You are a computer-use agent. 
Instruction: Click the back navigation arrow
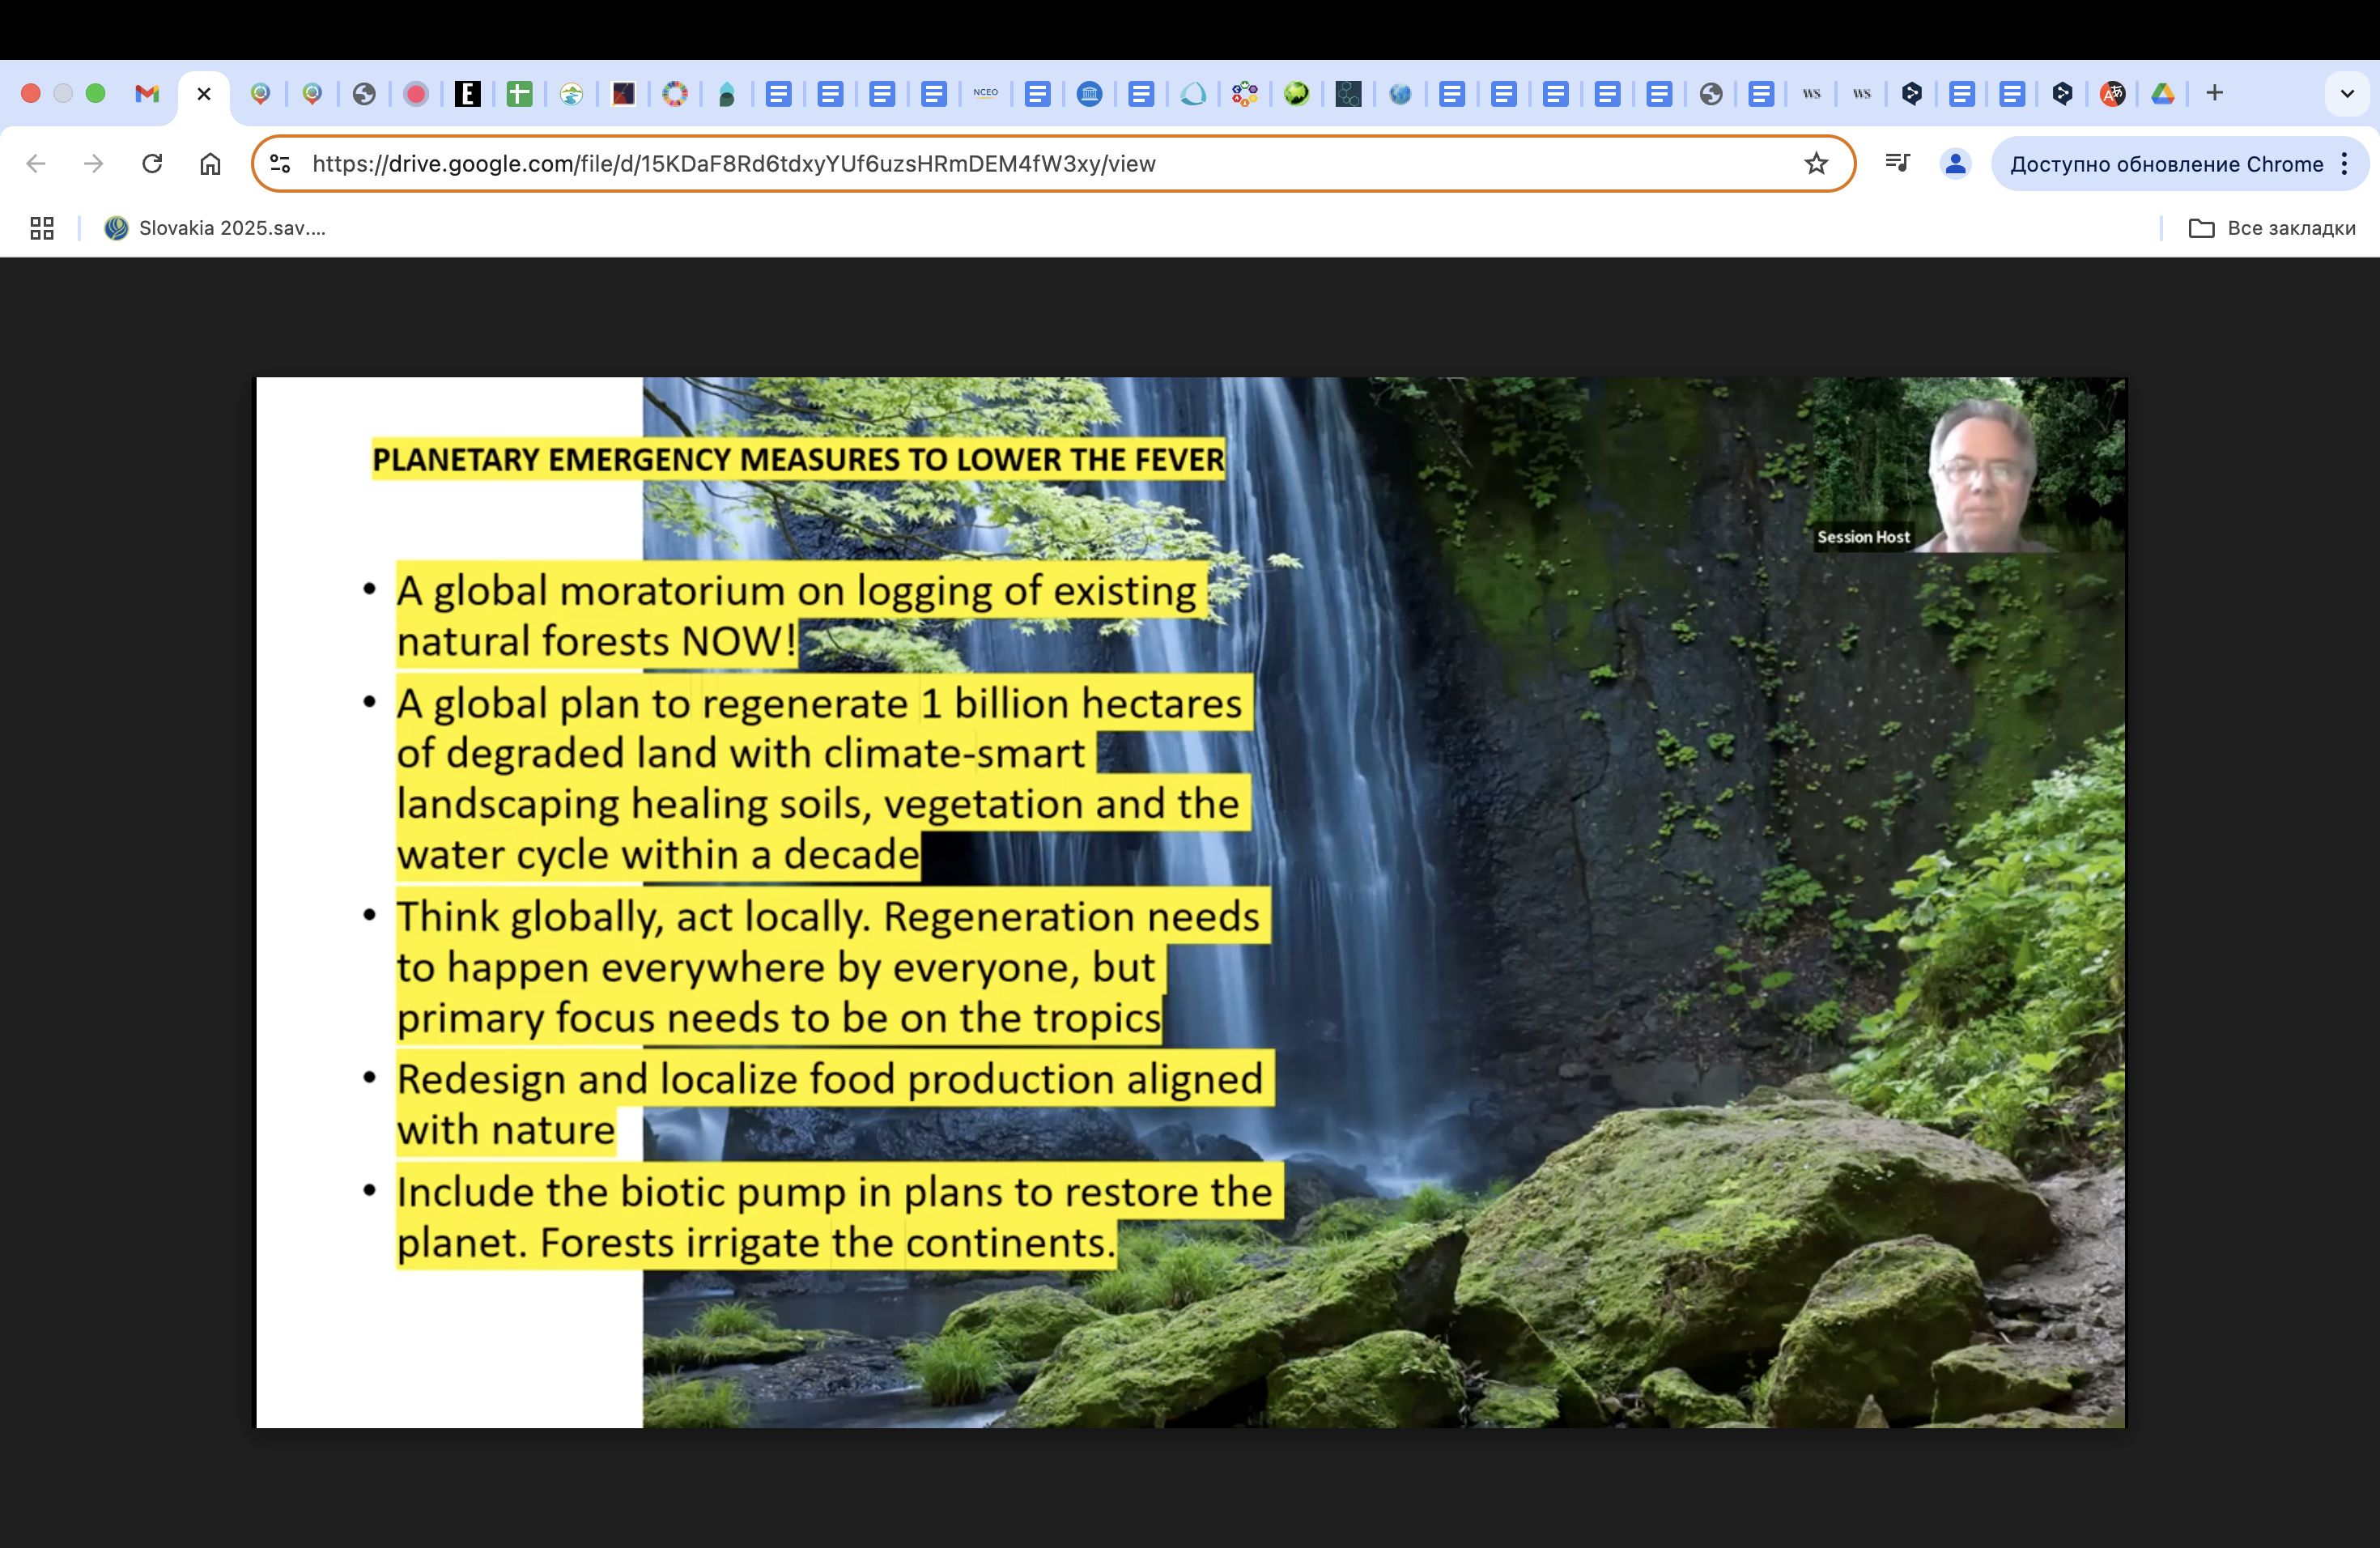click(36, 164)
